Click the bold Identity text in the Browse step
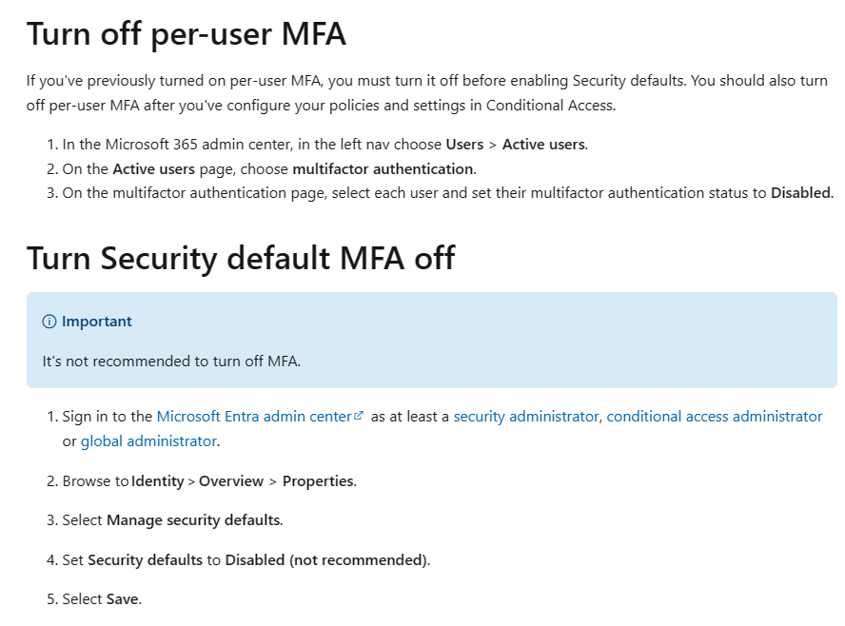This screenshot has width=845, height=626. coord(158,481)
